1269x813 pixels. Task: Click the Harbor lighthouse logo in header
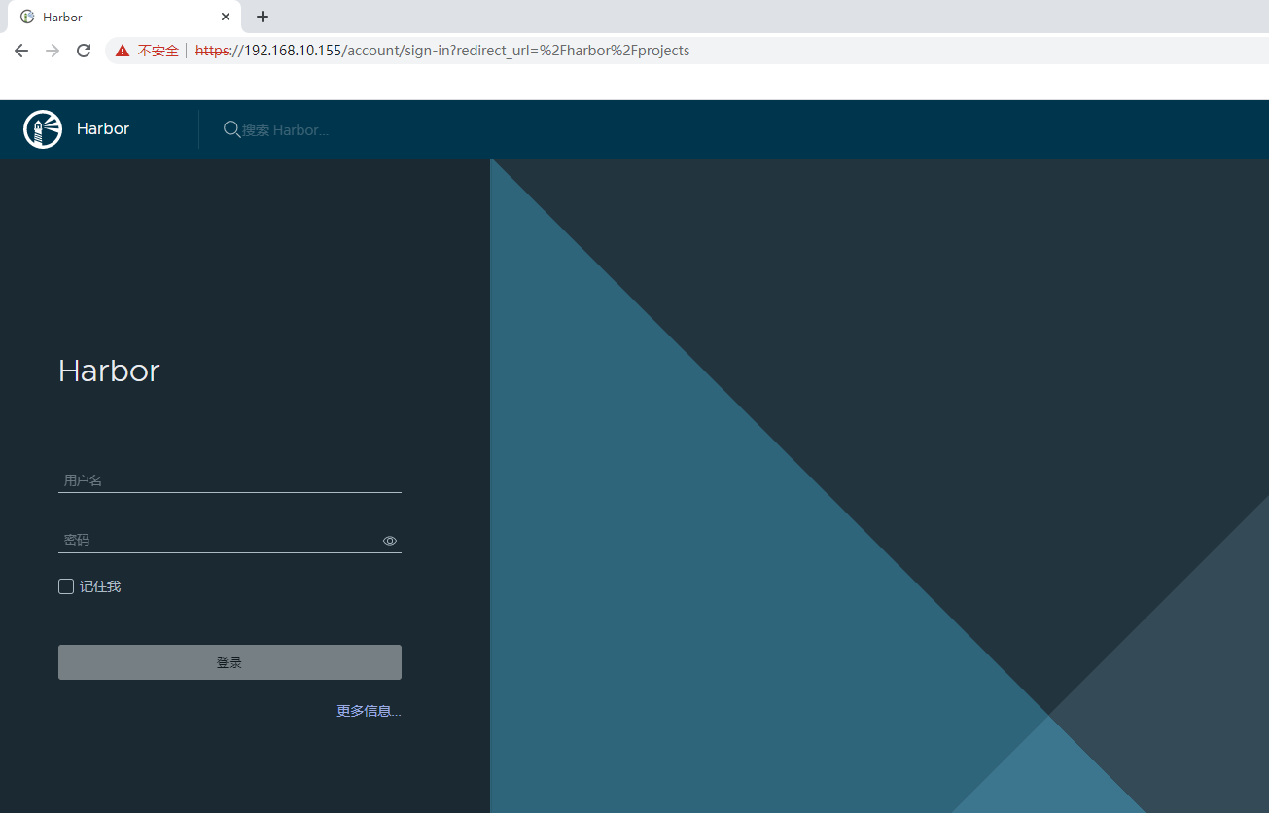42,129
